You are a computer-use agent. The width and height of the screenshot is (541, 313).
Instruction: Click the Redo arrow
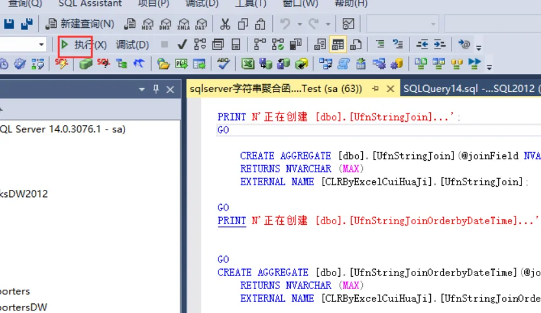pos(314,24)
